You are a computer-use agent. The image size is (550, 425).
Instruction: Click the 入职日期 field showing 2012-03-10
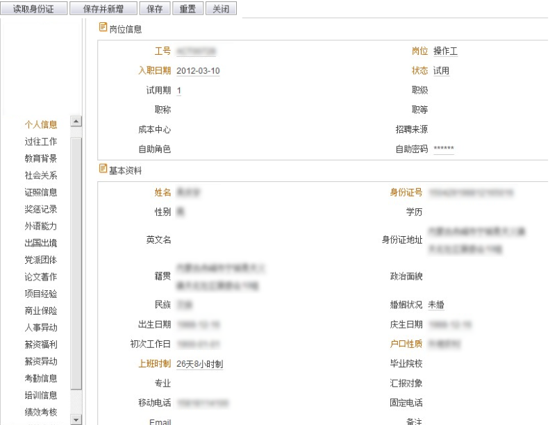(x=199, y=71)
